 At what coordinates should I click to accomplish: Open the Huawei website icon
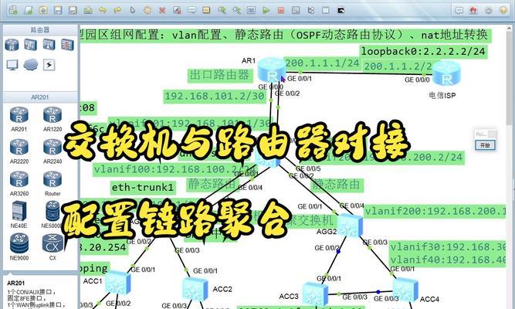(x=473, y=10)
